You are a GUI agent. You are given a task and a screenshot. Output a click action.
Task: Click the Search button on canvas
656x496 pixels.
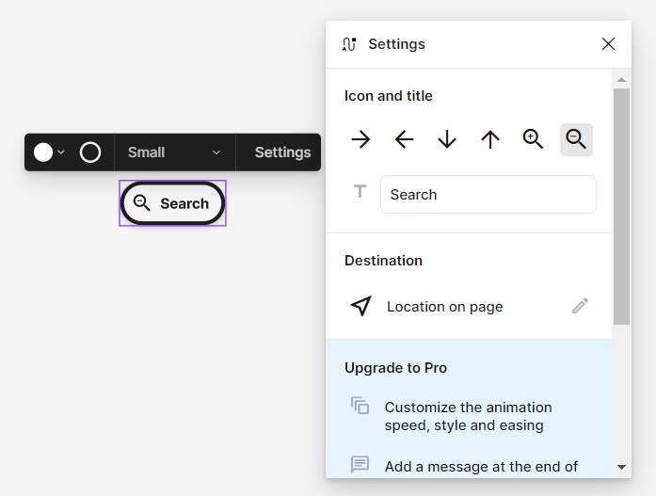pyautogui.click(x=173, y=203)
